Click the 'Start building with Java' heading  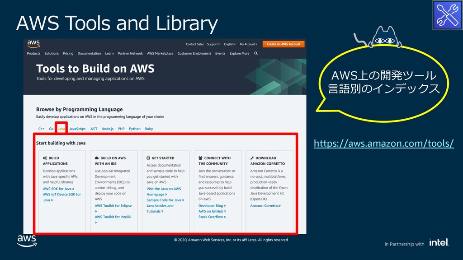coord(61,143)
